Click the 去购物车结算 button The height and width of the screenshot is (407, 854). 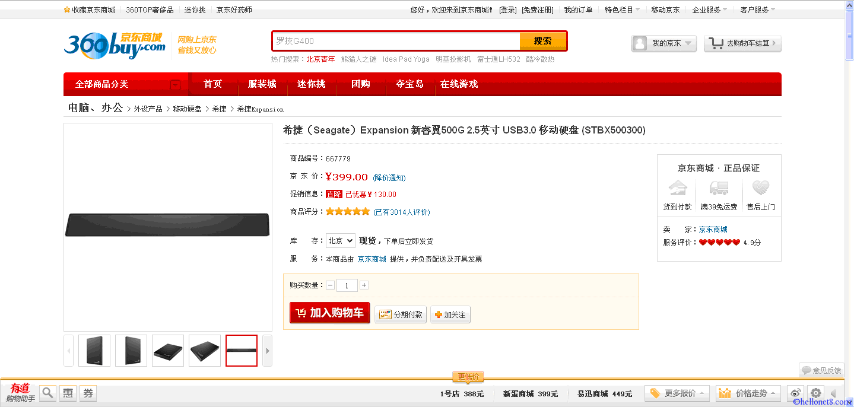(x=742, y=43)
